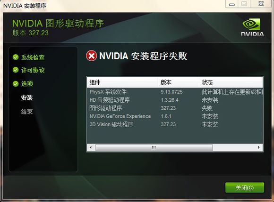Click the 关闭(C) button

[245, 187]
